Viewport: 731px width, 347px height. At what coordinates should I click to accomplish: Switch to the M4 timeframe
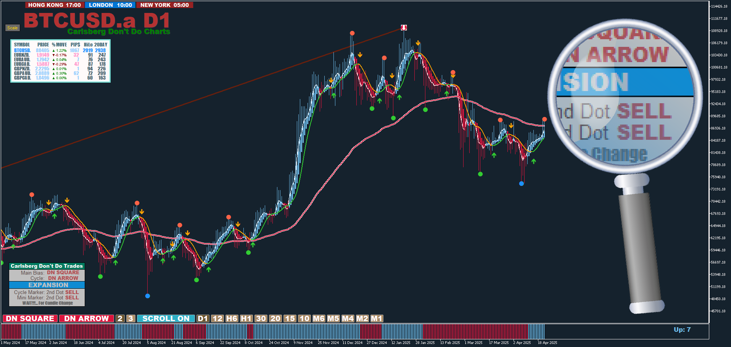[348, 318]
